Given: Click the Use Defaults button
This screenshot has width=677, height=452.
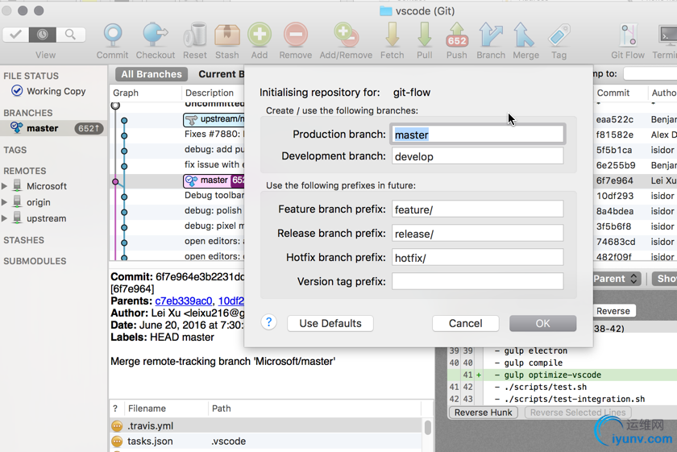Looking at the screenshot, I should tap(330, 323).
